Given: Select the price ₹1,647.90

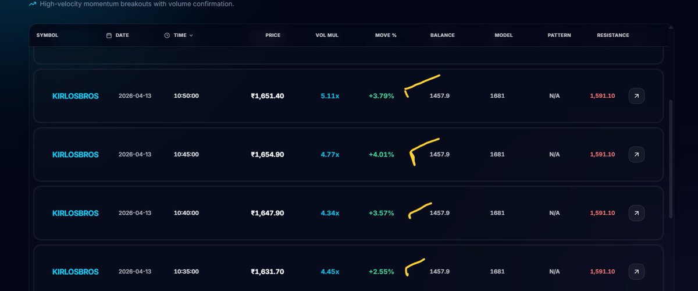Looking at the screenshot, I should 268,213.
